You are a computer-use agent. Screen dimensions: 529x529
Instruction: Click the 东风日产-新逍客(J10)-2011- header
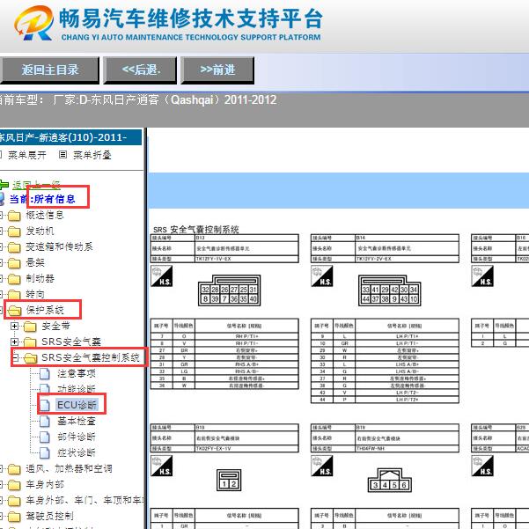70,137
